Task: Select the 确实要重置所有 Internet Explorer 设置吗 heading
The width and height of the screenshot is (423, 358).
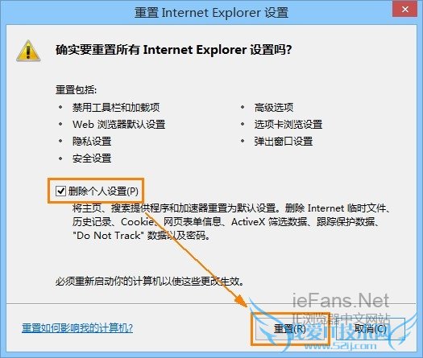Action: click(174, 50)
